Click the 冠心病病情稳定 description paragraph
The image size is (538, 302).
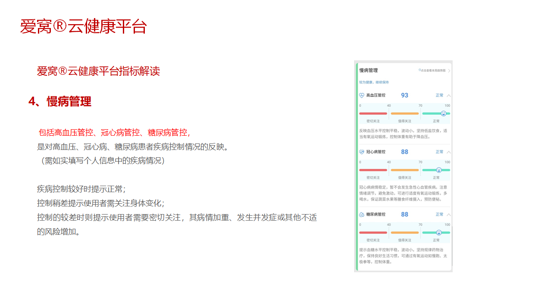[403, 193]
